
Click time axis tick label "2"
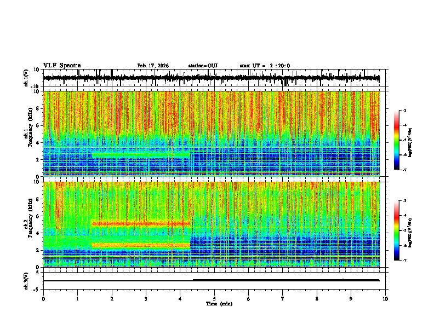[x=112, y=299]
